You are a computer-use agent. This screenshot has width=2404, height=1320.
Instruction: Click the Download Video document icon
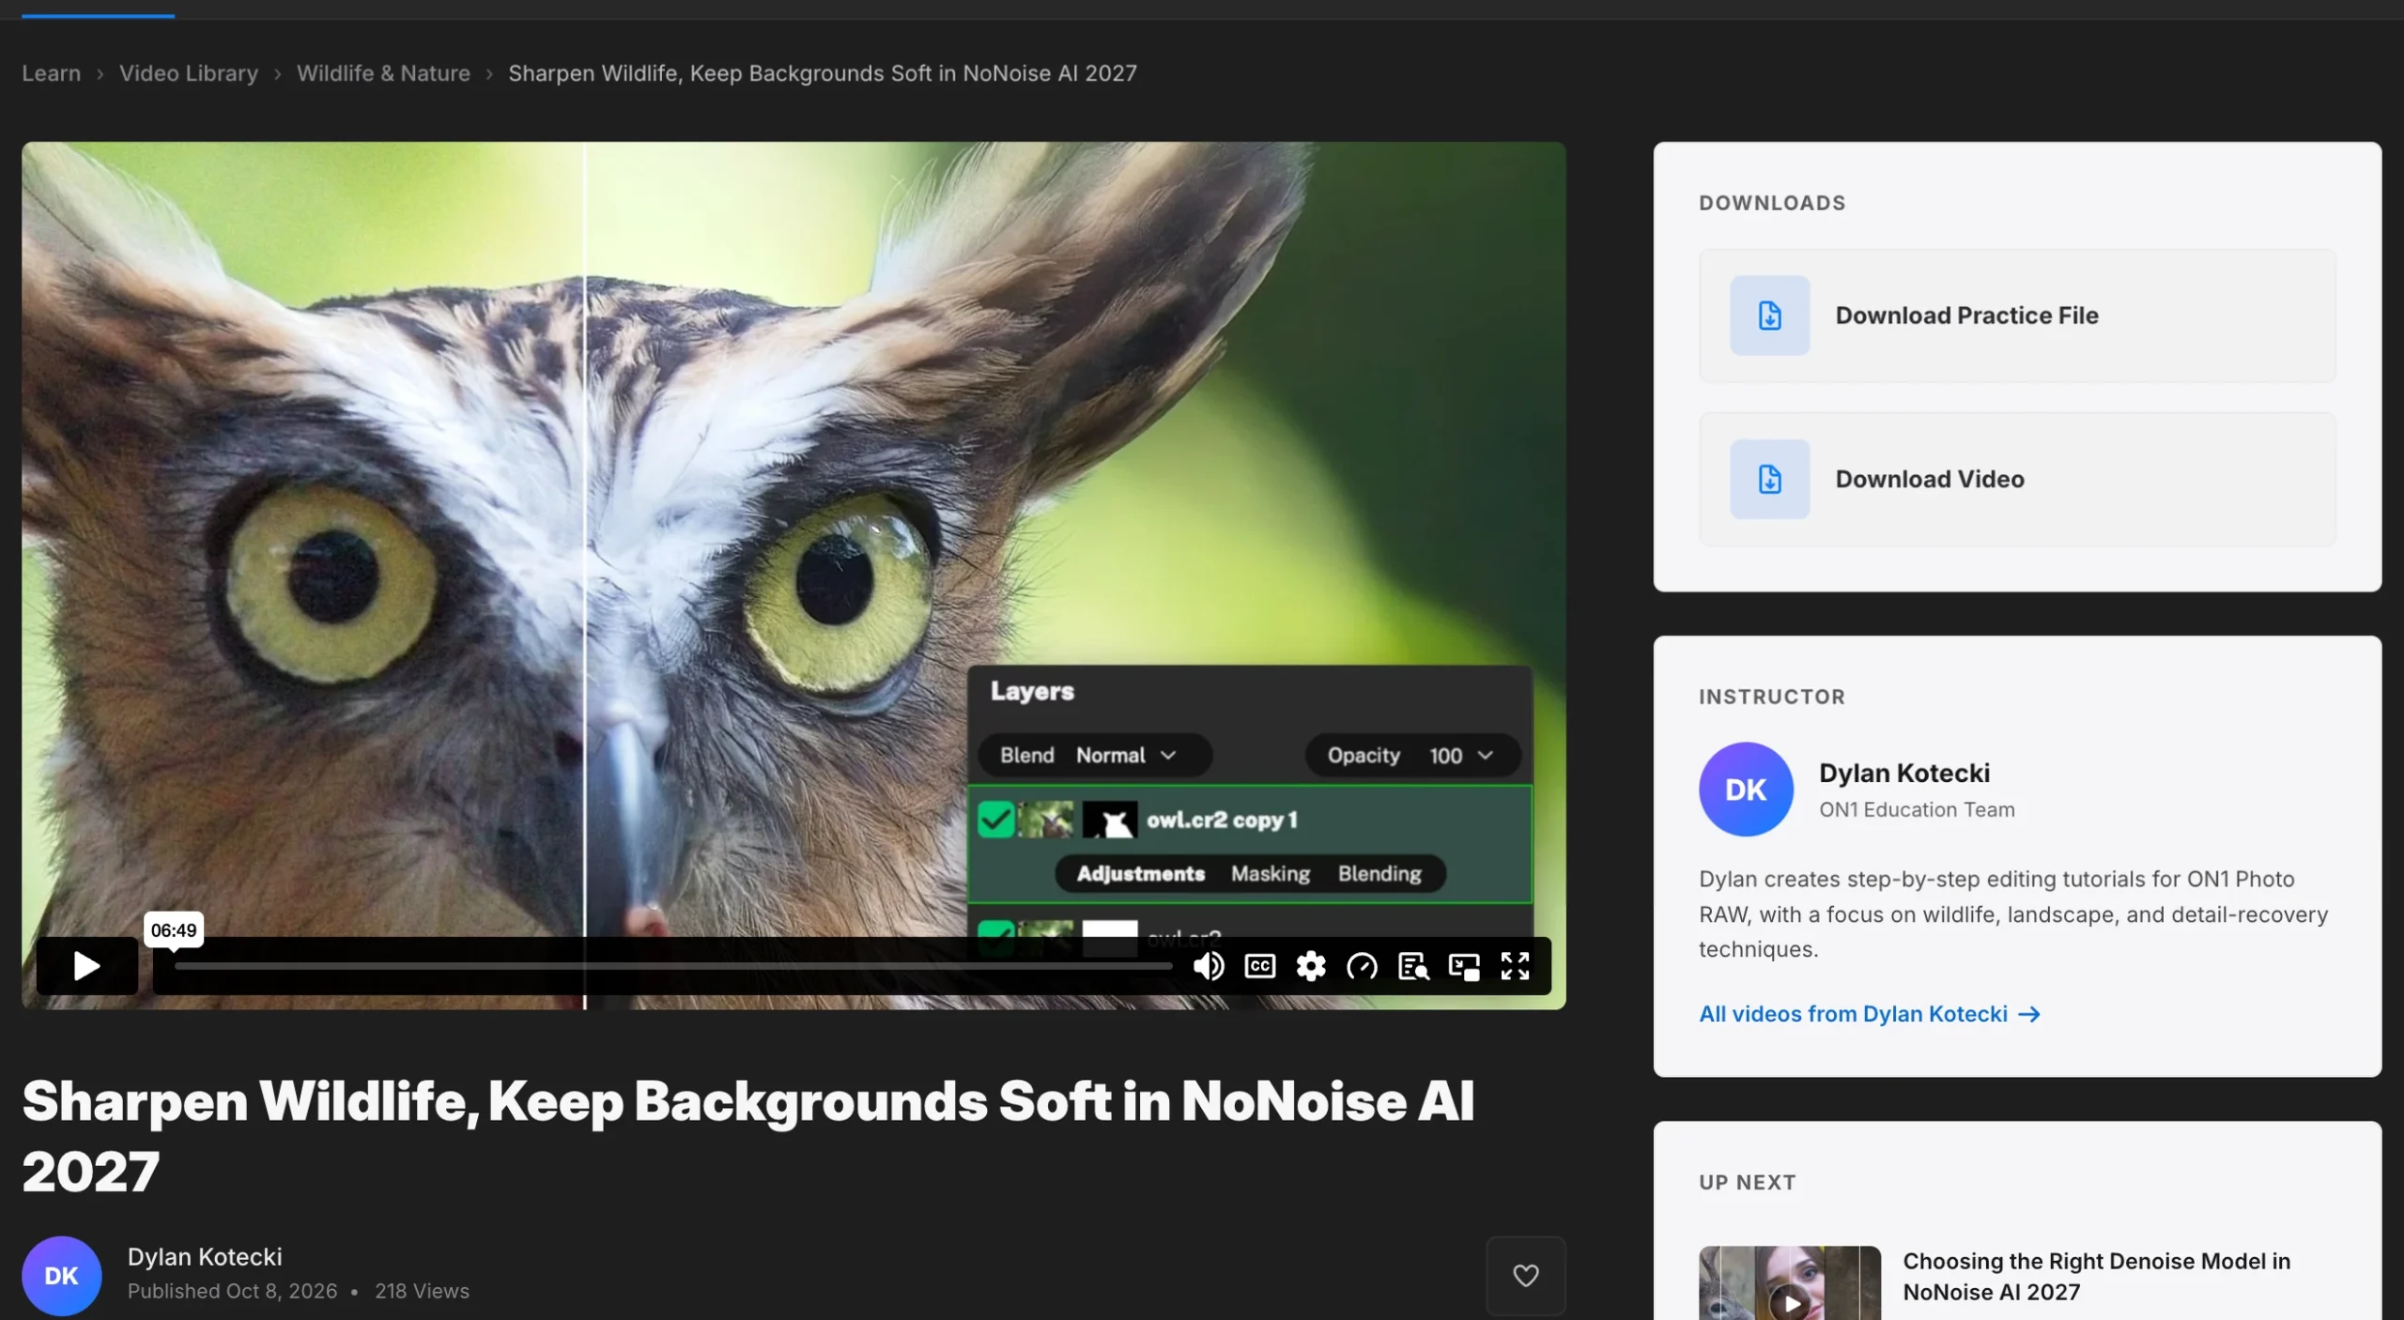click(1769, 479)
